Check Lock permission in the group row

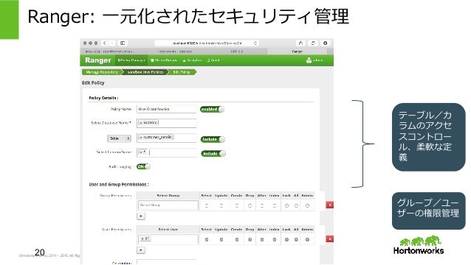coord(286,205)
